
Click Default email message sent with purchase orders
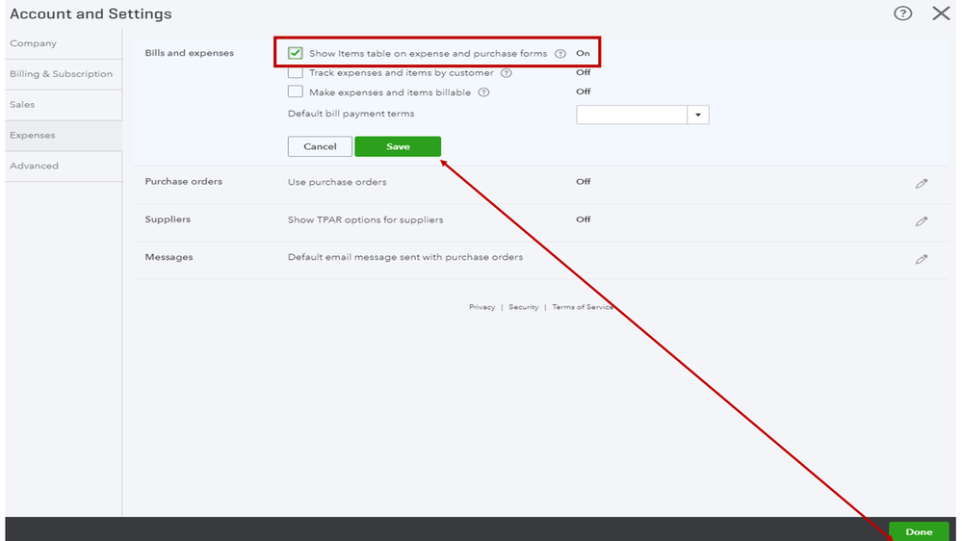(404, 258)
